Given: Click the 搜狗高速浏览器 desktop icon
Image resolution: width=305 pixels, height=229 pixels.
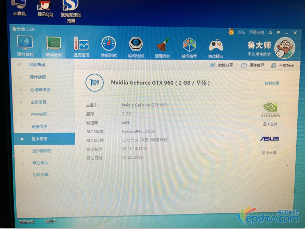Looking at the screenshot, I should [x=71, y=11].
